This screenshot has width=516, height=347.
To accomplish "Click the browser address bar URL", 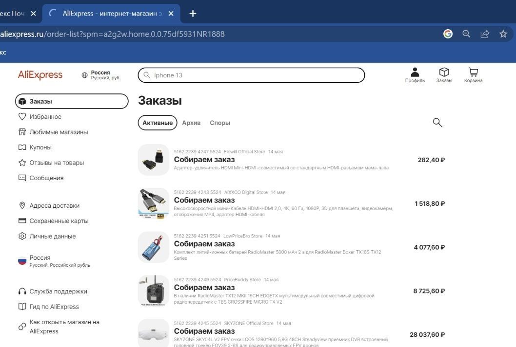I will point(112,34).
